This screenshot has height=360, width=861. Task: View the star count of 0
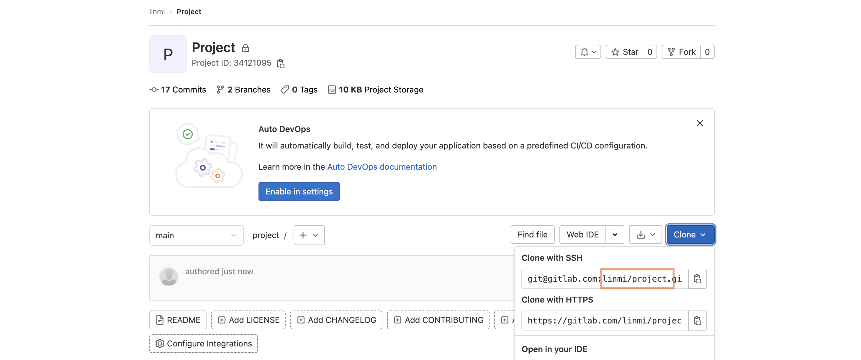click(650, 52)
